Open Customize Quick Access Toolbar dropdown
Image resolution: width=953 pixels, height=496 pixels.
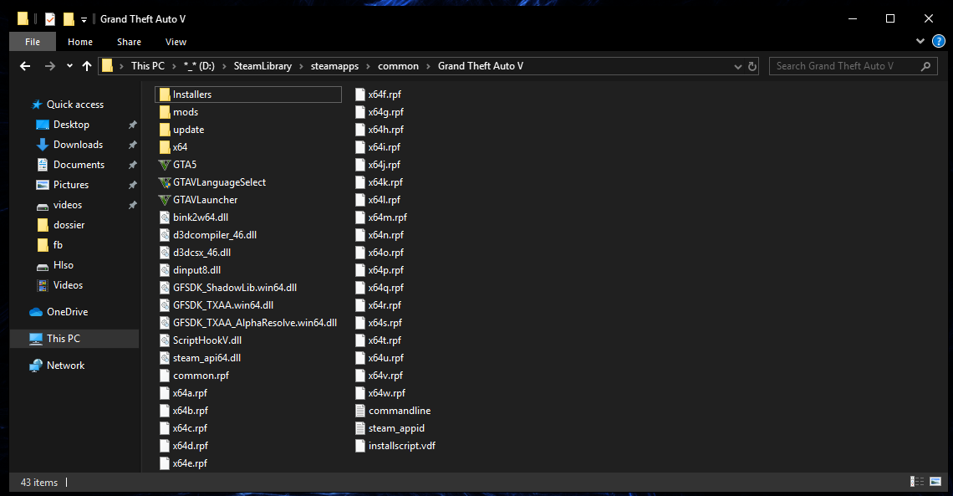[84, 20]
